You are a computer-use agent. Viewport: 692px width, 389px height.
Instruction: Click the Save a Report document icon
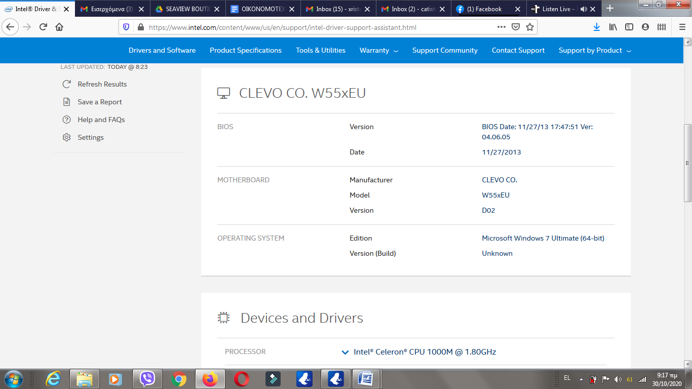(66, 102)
